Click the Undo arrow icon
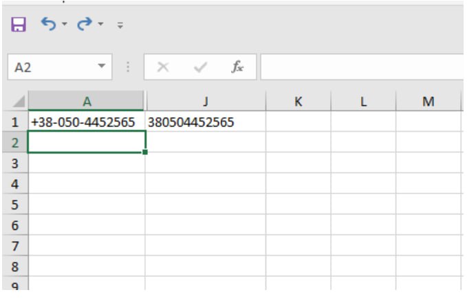 pos(48,25)
